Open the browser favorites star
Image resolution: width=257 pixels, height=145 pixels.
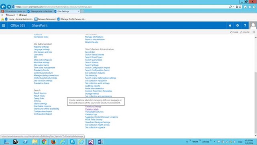pyautogui.click(x=250, y=7)
